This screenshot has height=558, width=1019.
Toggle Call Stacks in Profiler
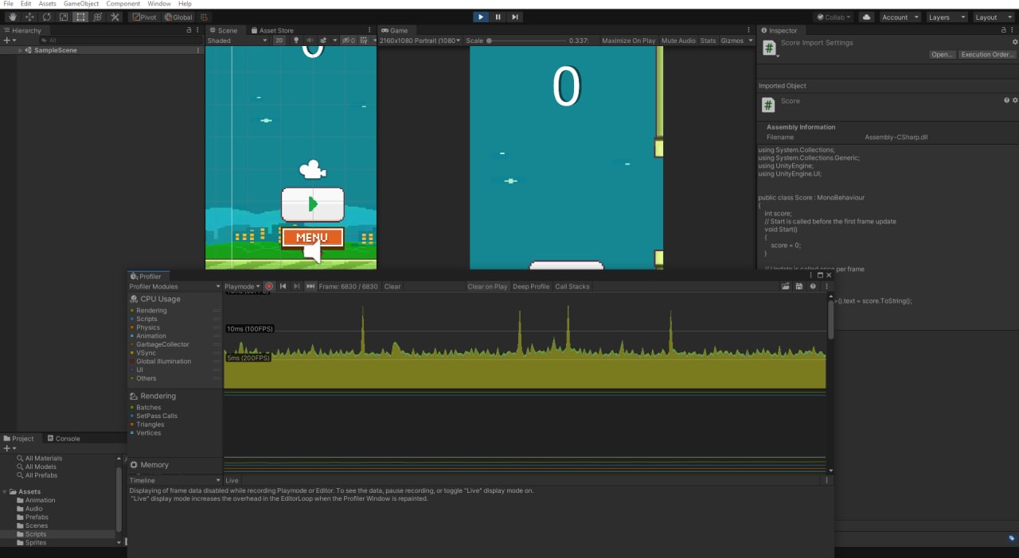[x=572, y=286]
